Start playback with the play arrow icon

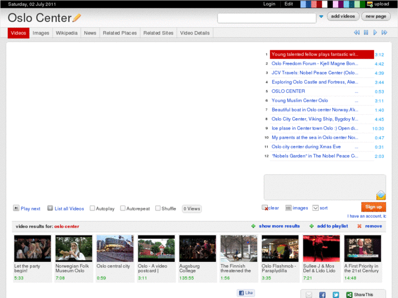(375, 32)
